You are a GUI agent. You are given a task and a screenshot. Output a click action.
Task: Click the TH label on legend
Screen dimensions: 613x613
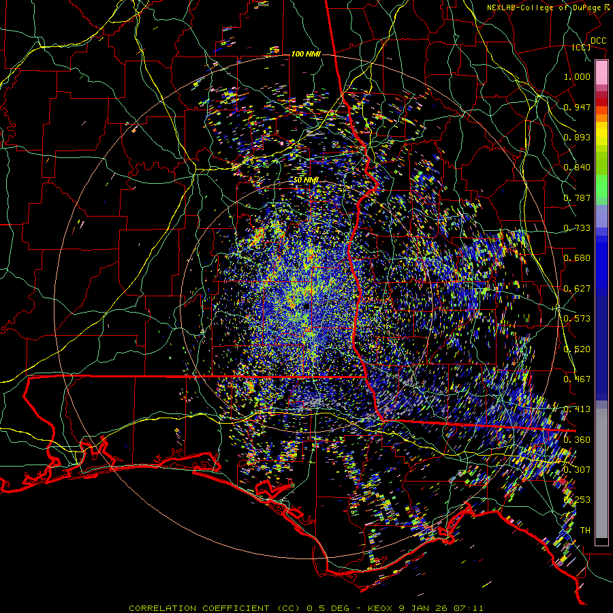(x=585, y=531)
